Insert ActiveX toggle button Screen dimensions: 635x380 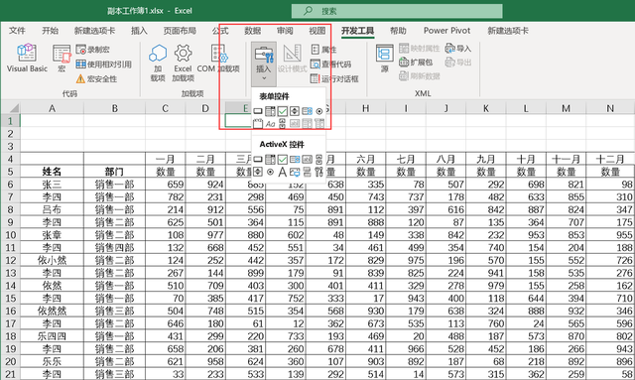(307, 172)
